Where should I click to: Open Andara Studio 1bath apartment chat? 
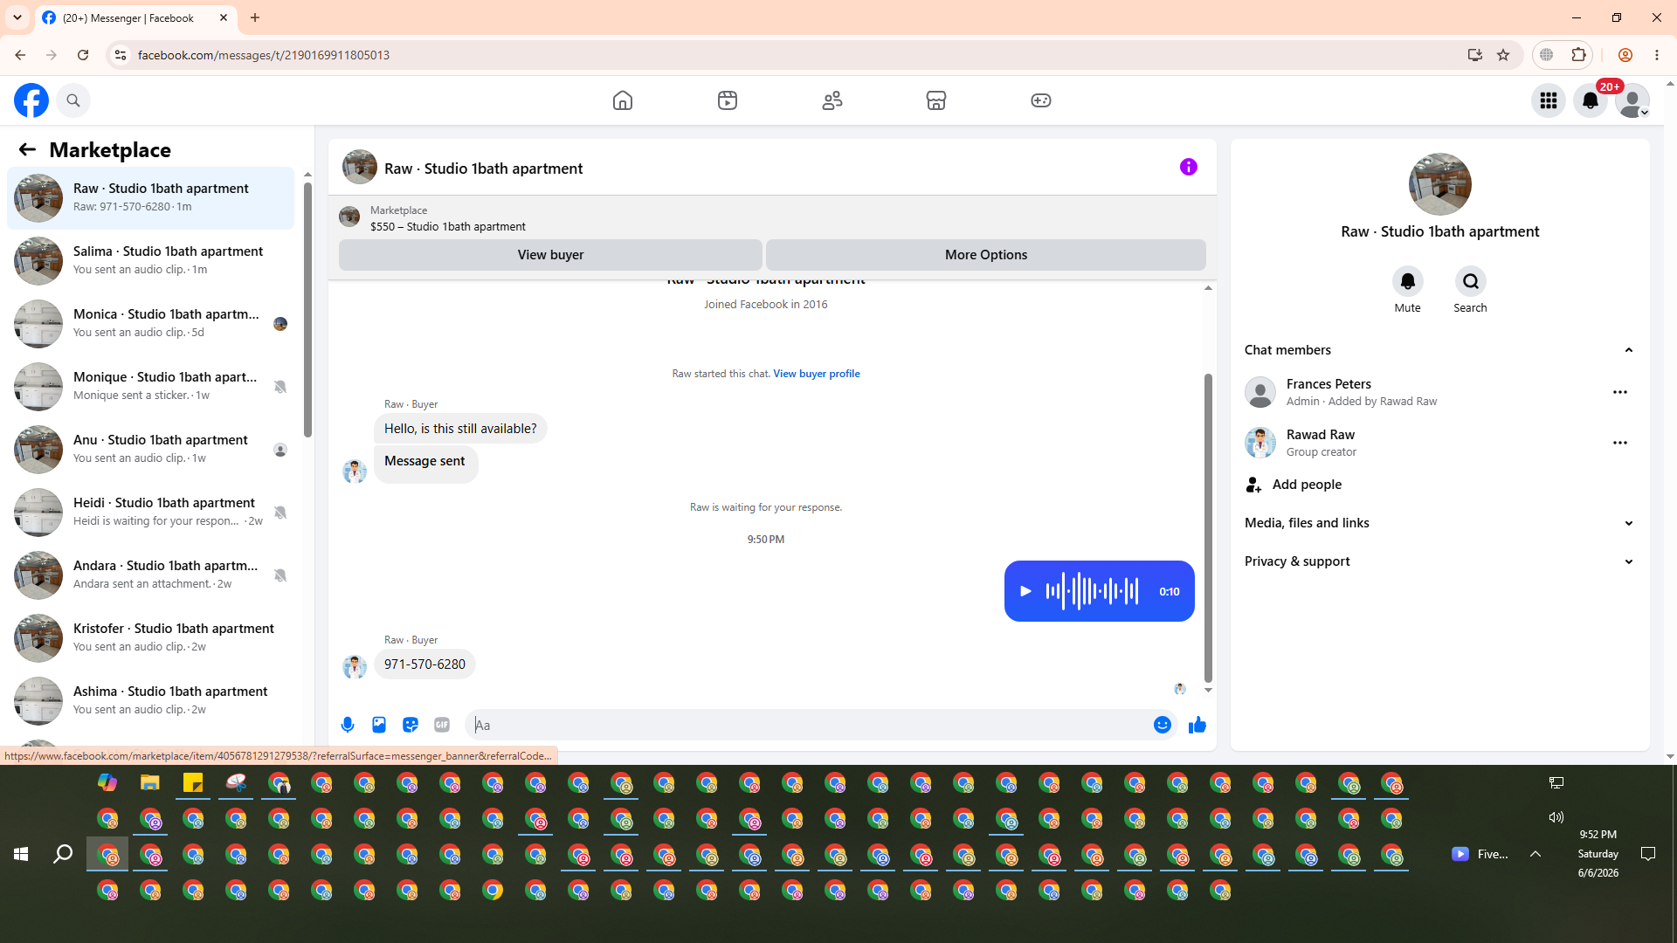[151, 575]
